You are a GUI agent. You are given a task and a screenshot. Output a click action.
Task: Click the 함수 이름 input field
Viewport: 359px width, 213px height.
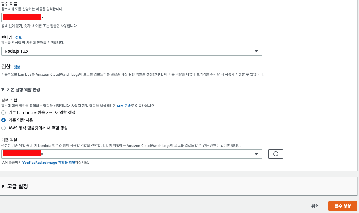pos(132,17)
